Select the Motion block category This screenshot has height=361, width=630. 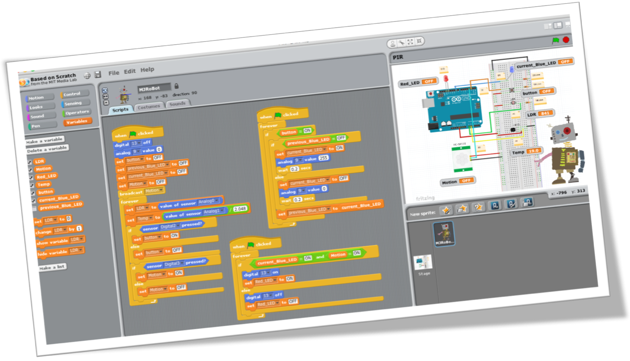tap(39, 98)
